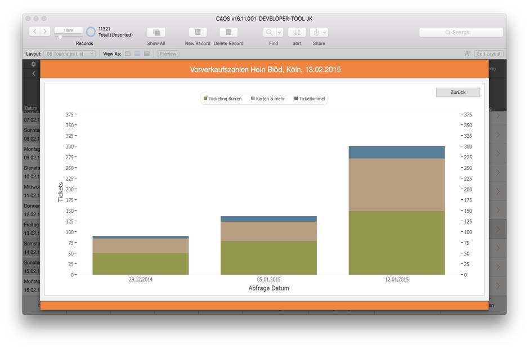Expand the Share dropdown arrow

click(325, 33)
